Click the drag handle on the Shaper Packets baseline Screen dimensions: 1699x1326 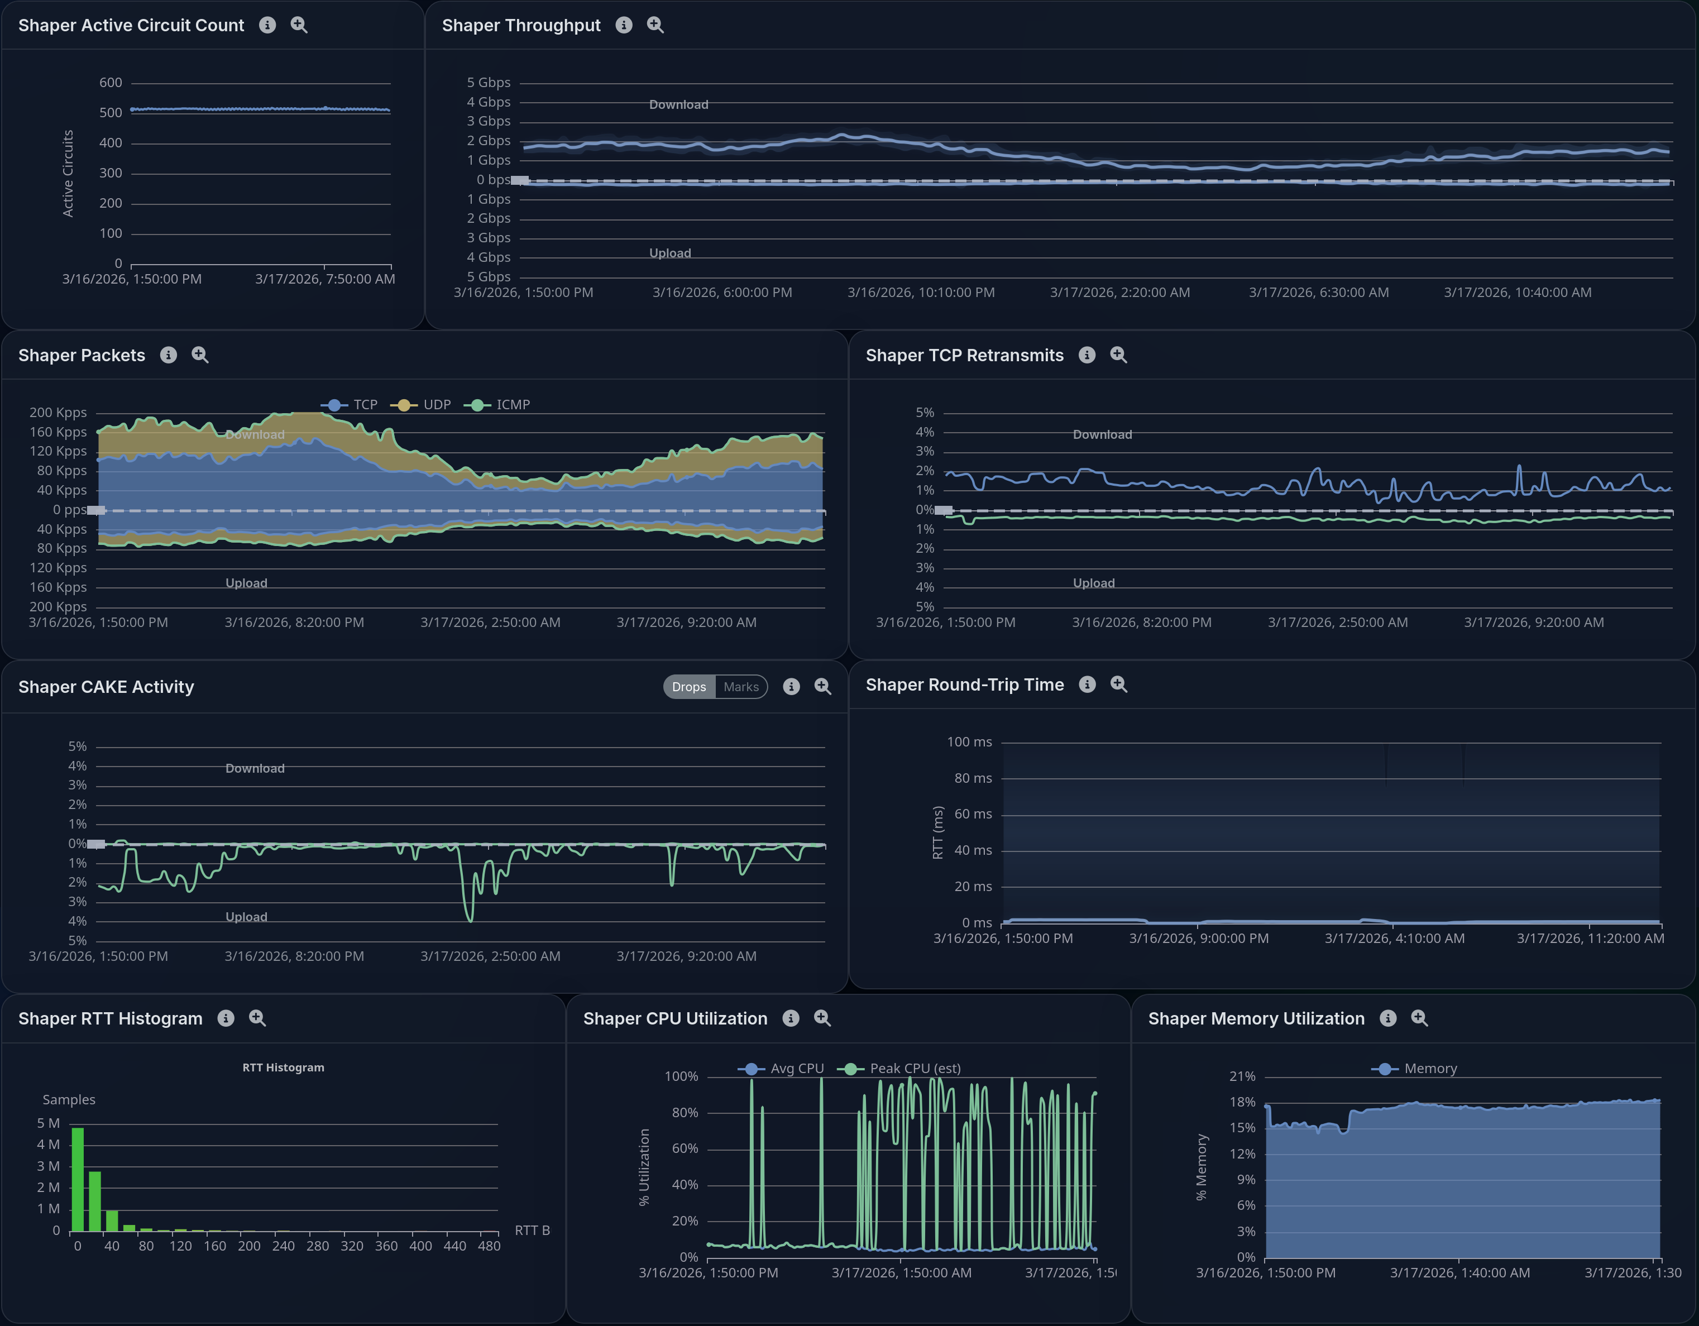click(95, 509)
